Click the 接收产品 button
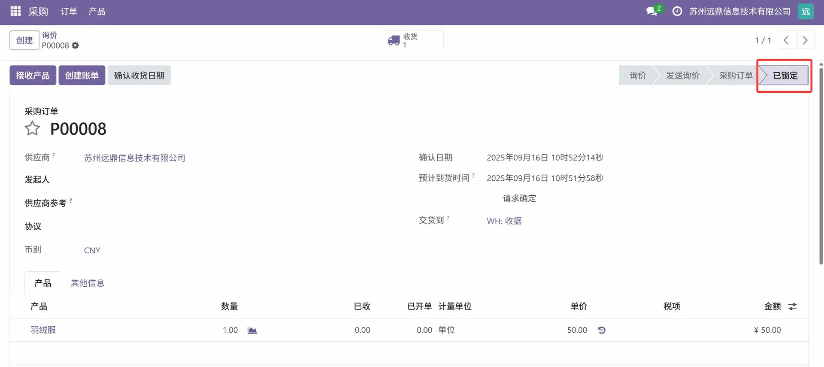This screenshot has width=824, height=367. pos(33,76)
